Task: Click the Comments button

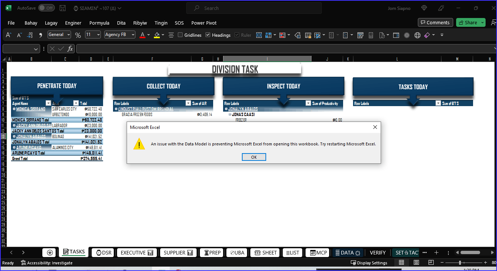Action: pos(435,22)
